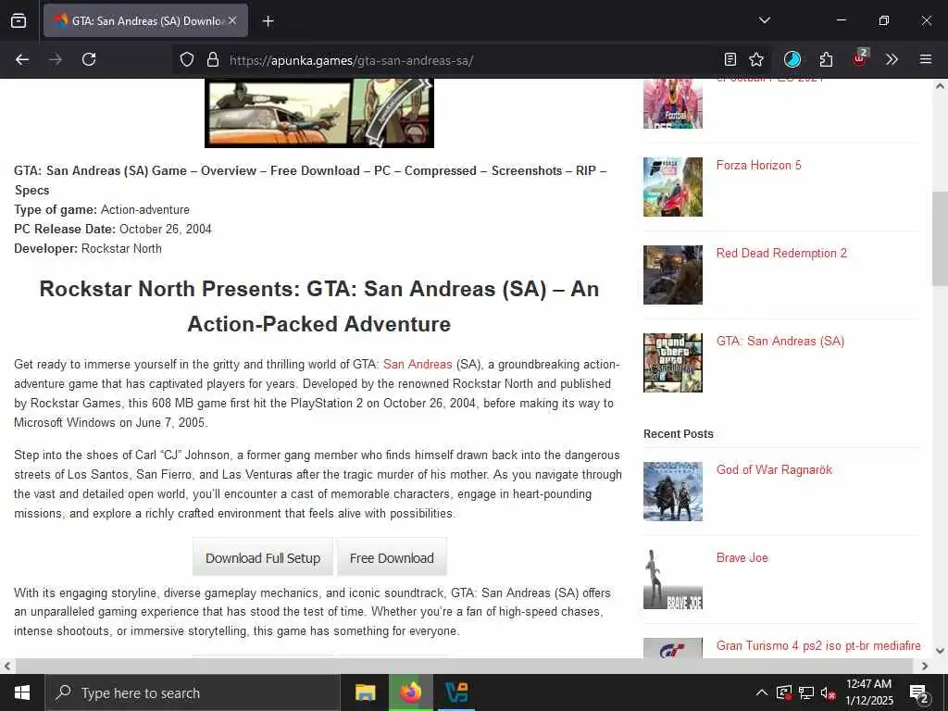Open the notification center icon

pos(918,693)
